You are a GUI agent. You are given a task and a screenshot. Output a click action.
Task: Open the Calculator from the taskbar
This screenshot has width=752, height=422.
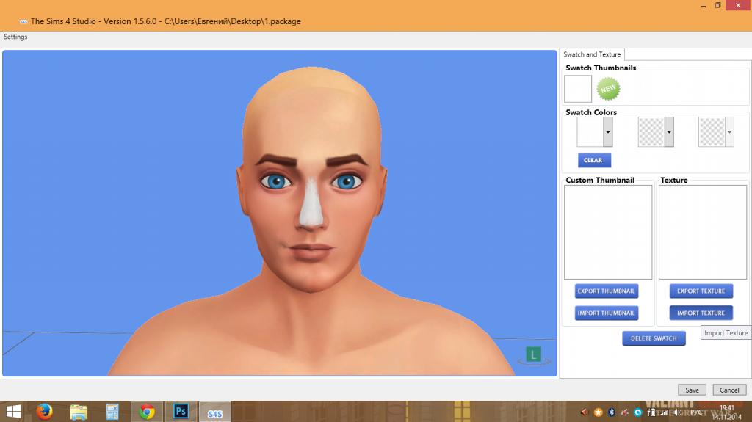112,412
